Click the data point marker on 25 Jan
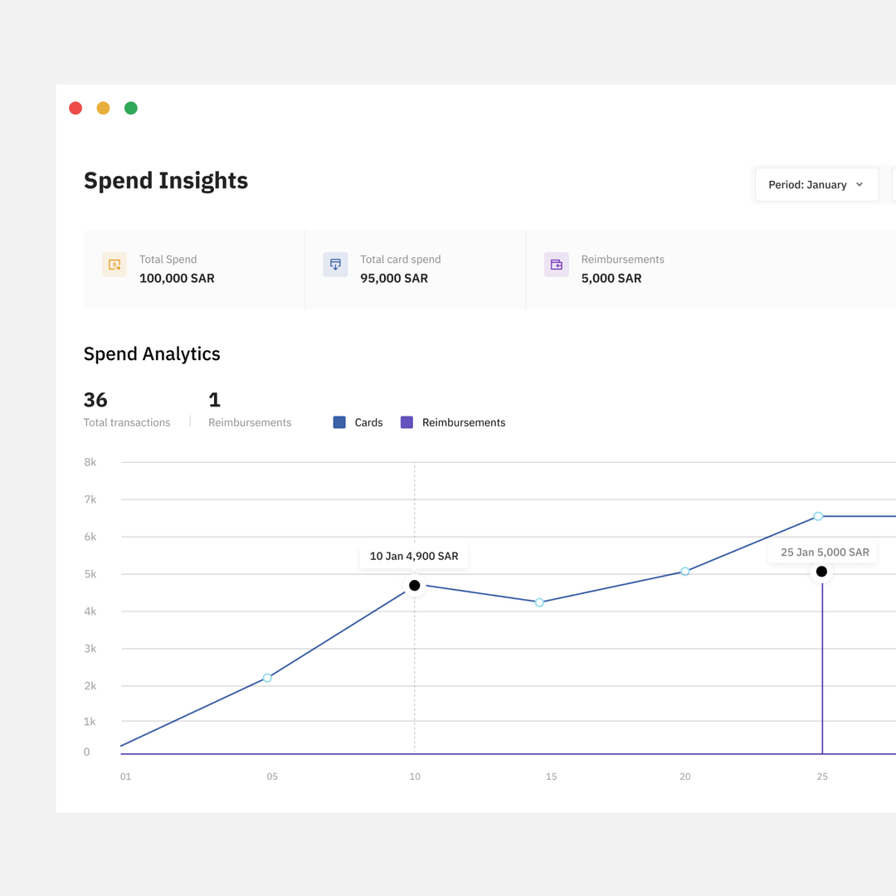Screen dimensions: 896x896 (821, 571)
